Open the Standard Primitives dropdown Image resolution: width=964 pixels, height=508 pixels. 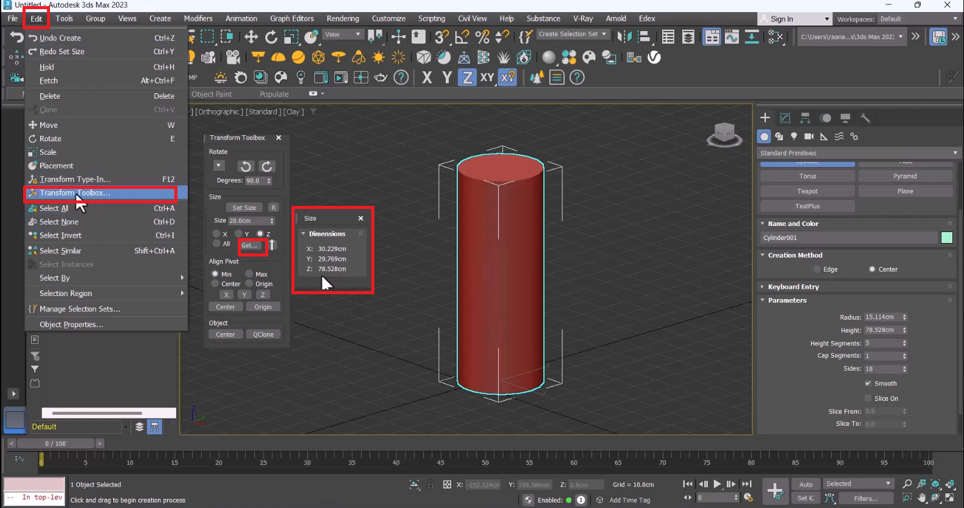pos(858,153)
